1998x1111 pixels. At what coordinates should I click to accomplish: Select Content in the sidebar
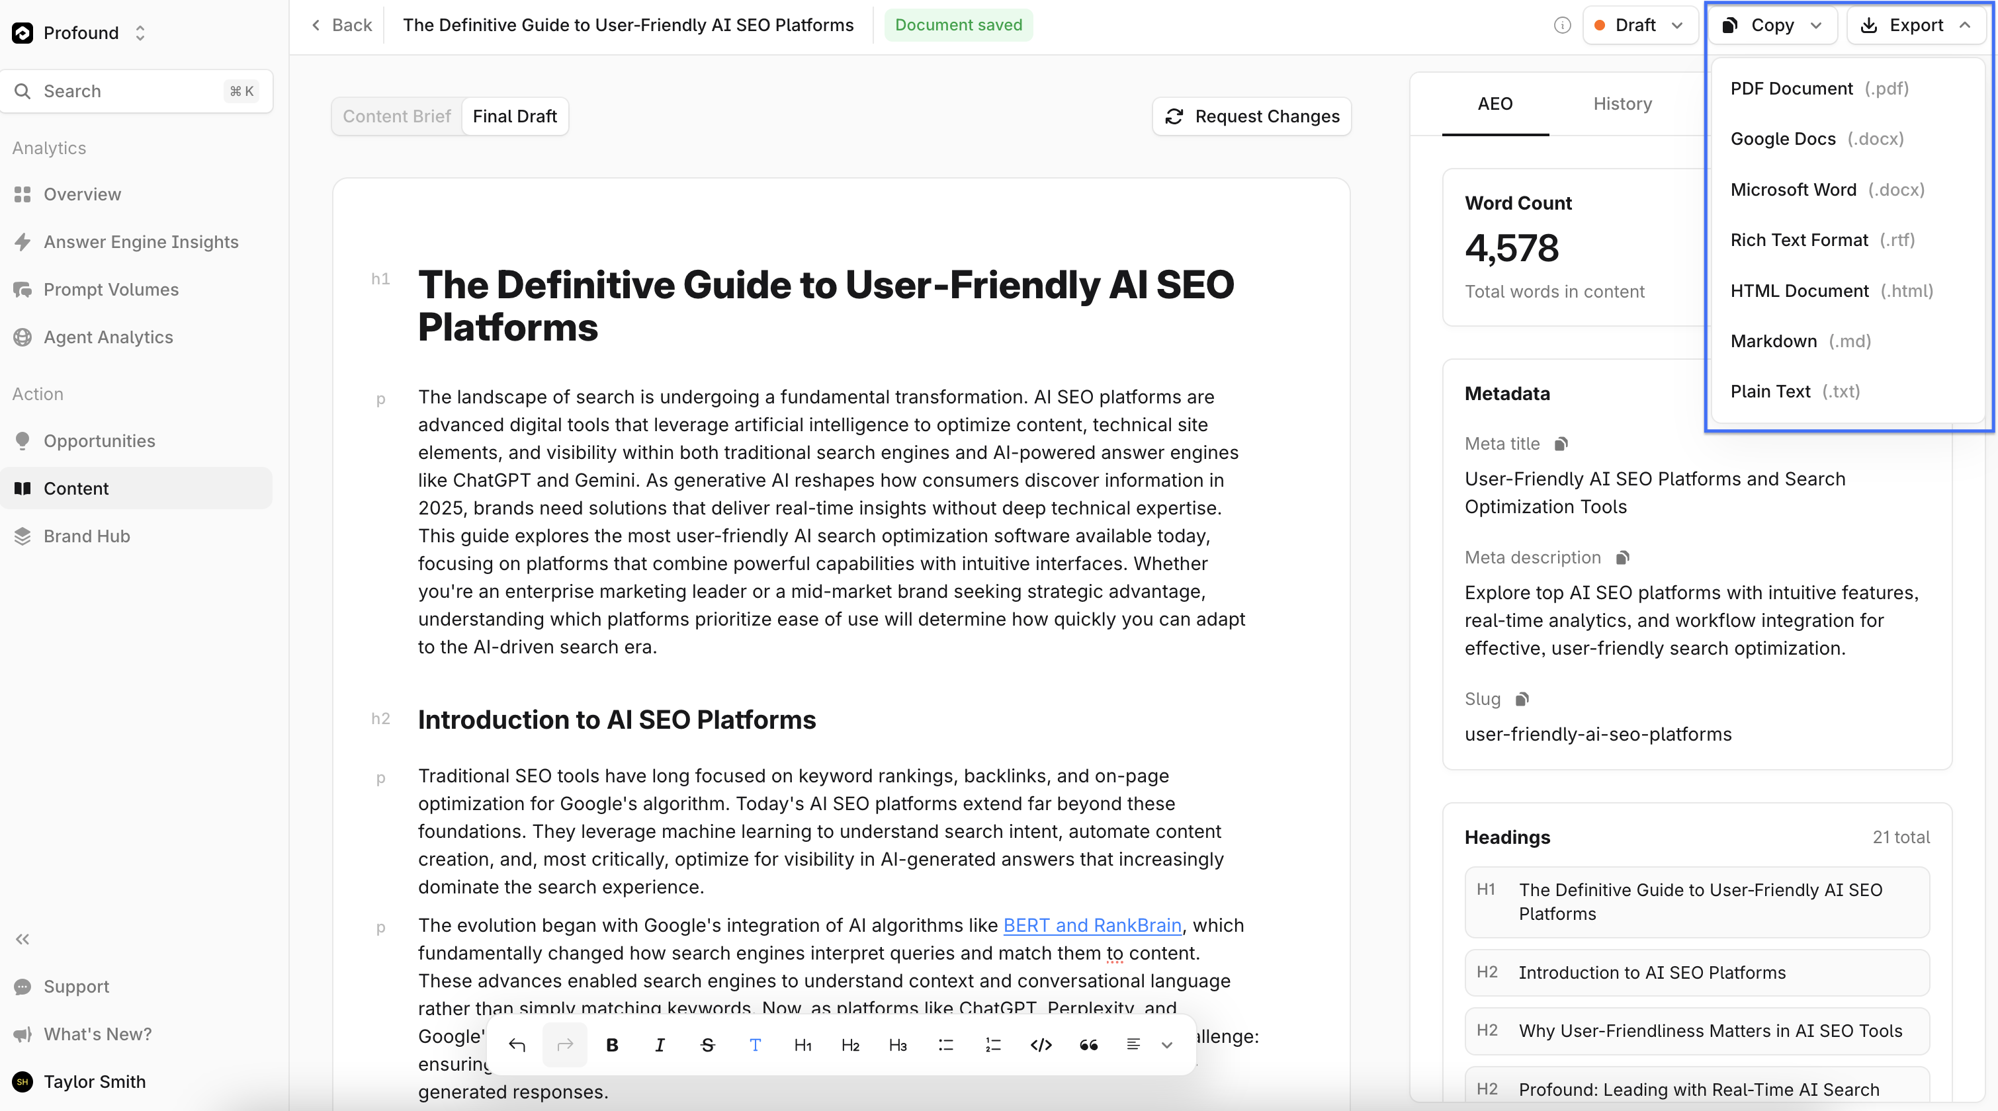[136, 489]
